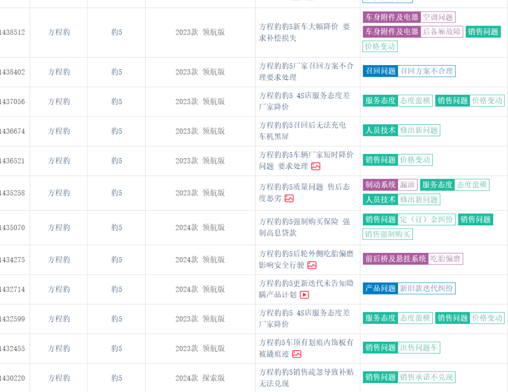Click 2024款 领航版 in row 1434275
The image size is (508, 392).
[x=200, y=260]
